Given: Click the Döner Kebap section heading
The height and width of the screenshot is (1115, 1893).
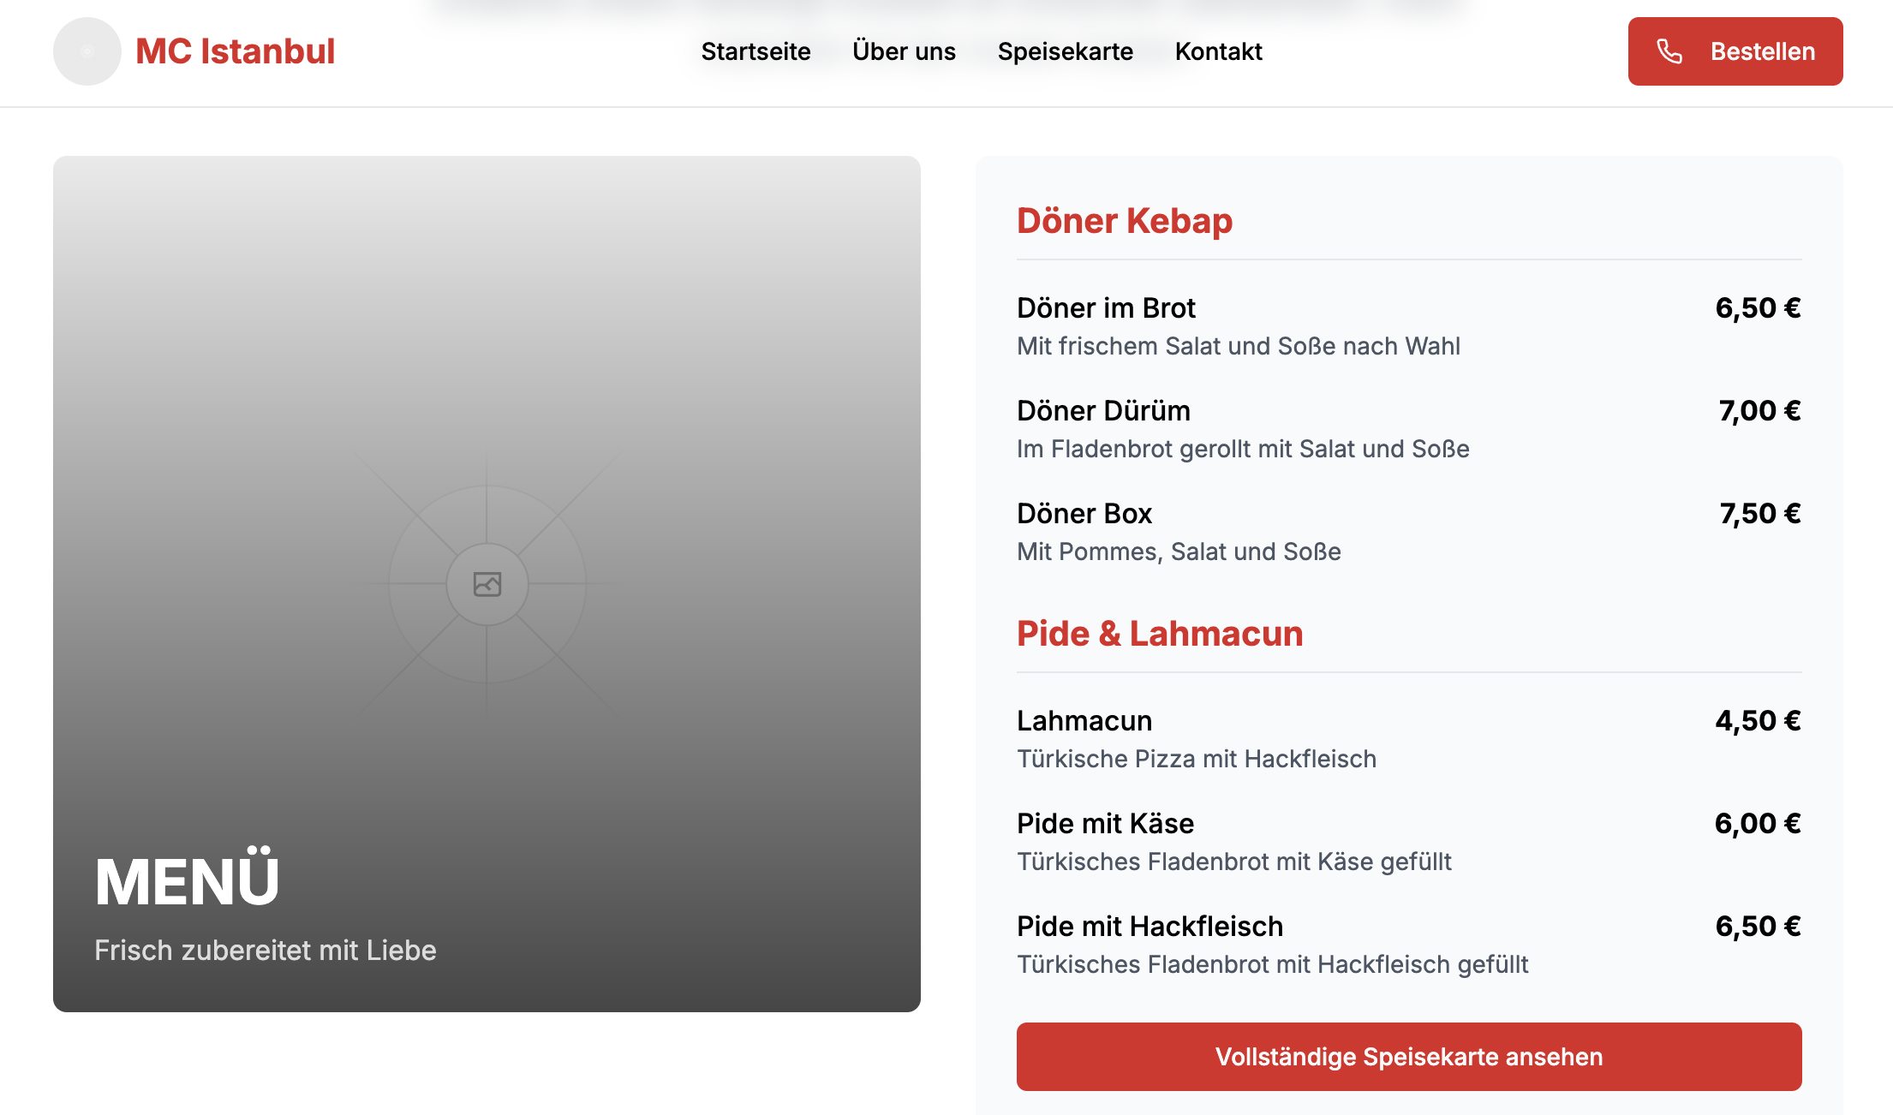Looking at the screenshot, I should tap(1125, 221).
